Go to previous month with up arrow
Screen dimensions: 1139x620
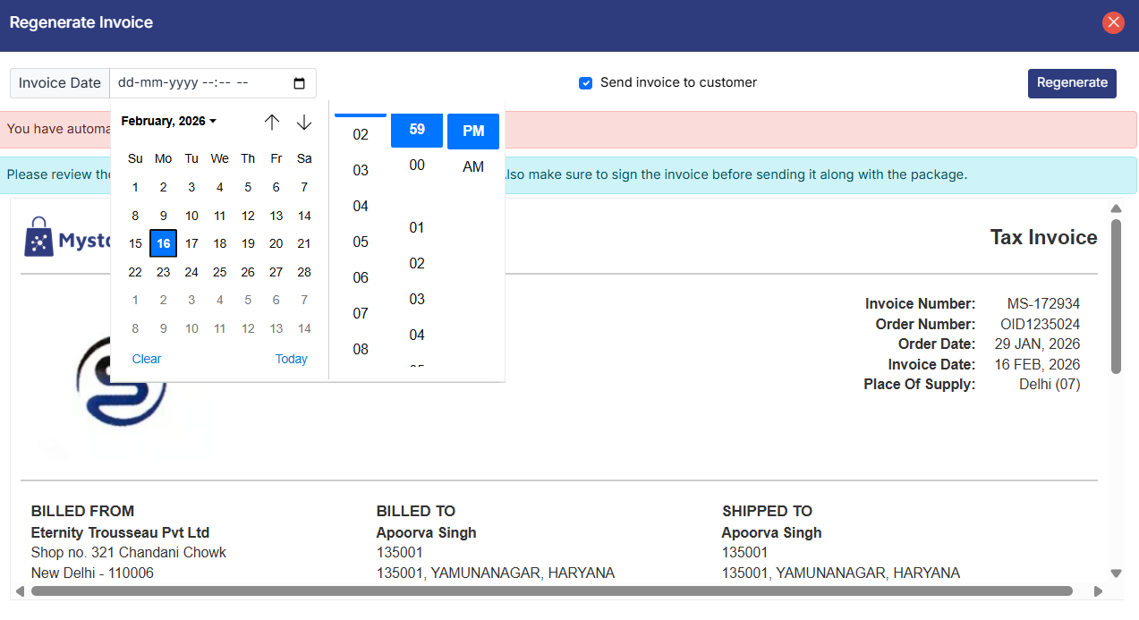(x=272, y=122)
